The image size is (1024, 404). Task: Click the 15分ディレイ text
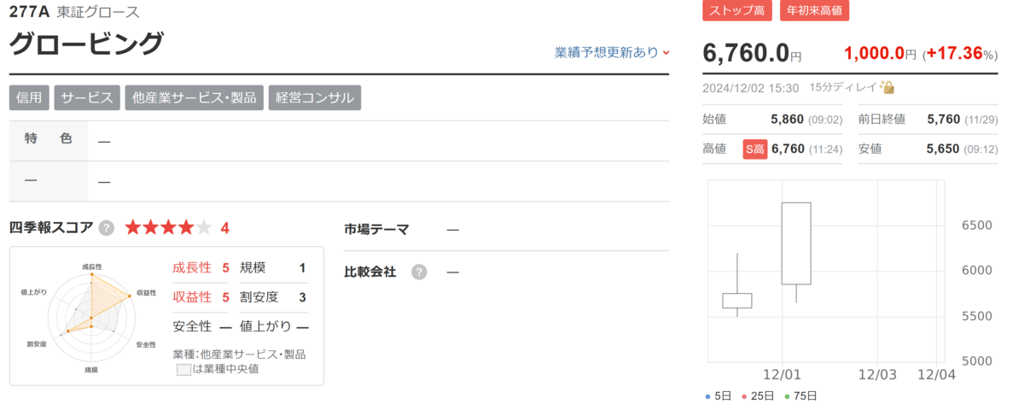click(x=844, y=87)
